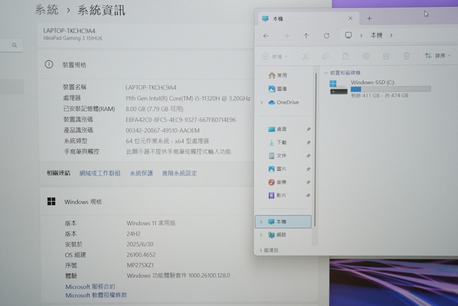
Task: Click pin icon beside 文件
Action: (x=308, y=156)
